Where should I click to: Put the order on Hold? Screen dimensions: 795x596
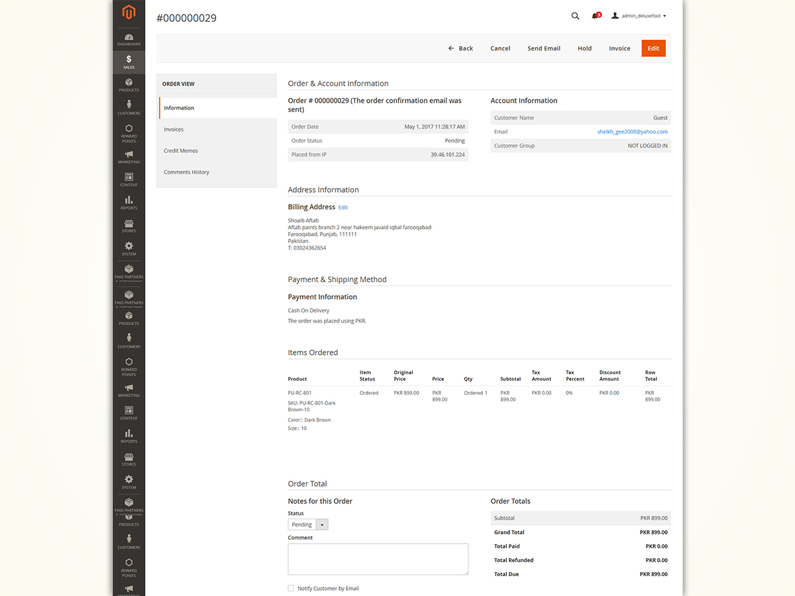click(x=584, y=48)
